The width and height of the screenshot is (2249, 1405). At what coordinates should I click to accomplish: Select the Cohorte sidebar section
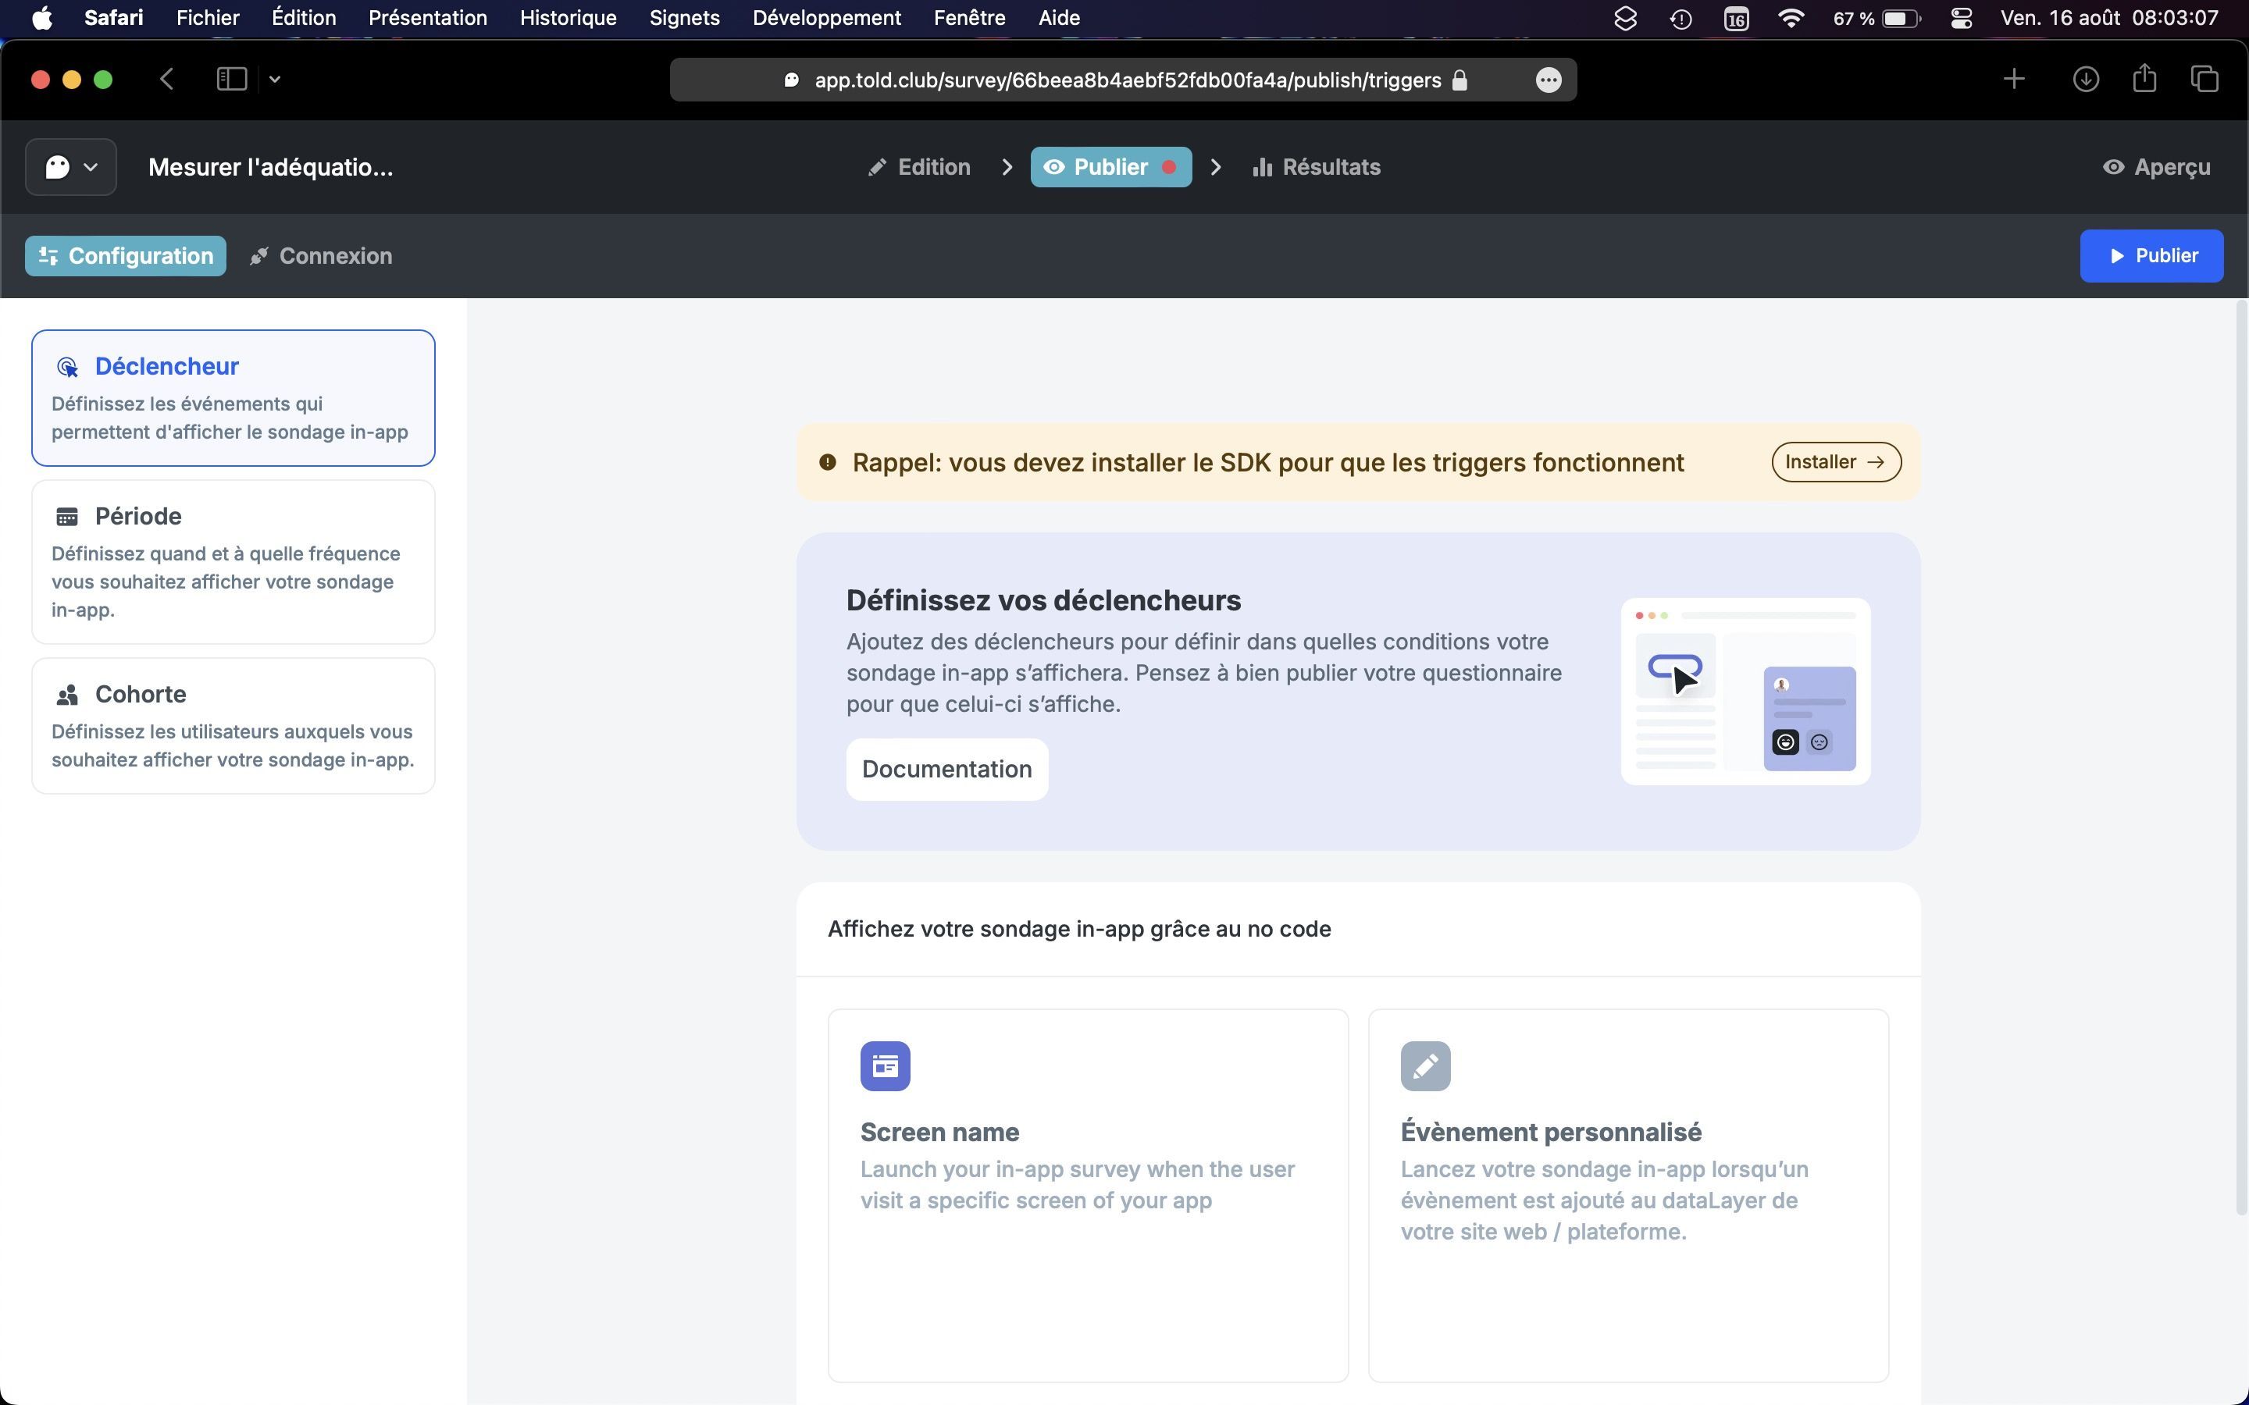point(233,726)
